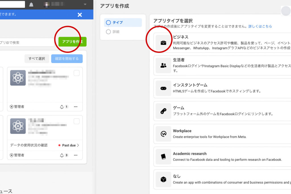Click the Workplace description text
291x194 pixels.
pyautogui.click(x=210, y=137)
